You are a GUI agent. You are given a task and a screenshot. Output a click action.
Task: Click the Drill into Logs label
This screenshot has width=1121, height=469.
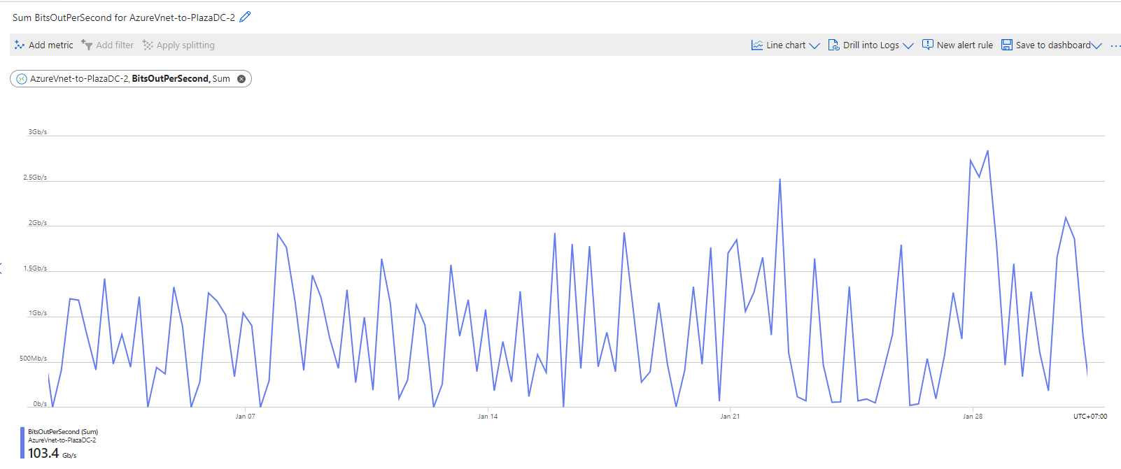tap(871, 45)
